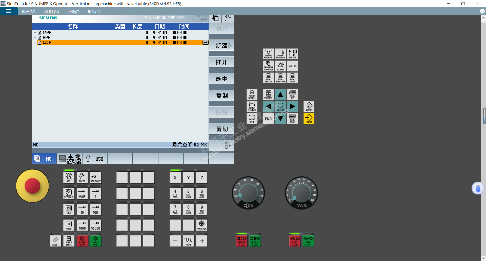Click the 剪切 softkey

(x=221, y=129)
